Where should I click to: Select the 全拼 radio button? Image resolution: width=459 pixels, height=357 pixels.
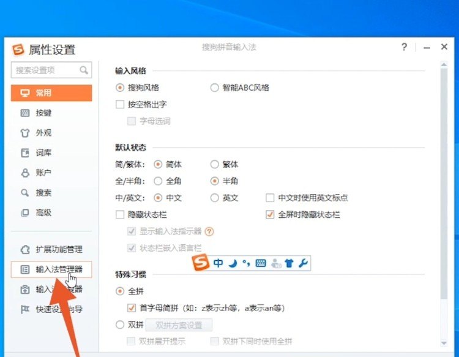point(120,291)
